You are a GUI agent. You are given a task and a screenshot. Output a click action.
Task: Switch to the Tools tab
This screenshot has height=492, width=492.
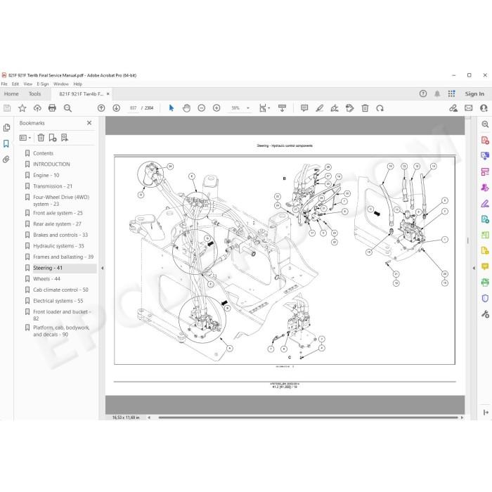click(x=35, y=93)
